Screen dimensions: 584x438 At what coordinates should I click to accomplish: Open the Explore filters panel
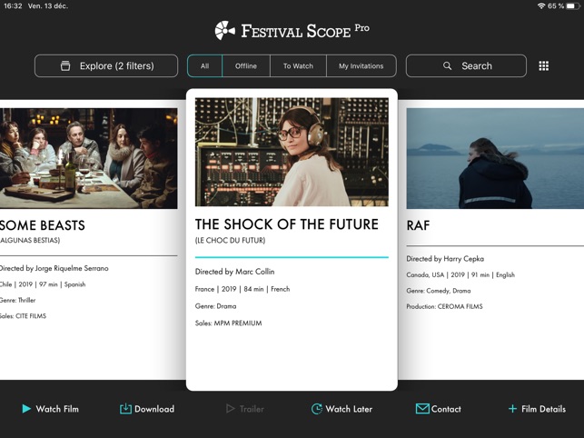click(x=106, y=66)
